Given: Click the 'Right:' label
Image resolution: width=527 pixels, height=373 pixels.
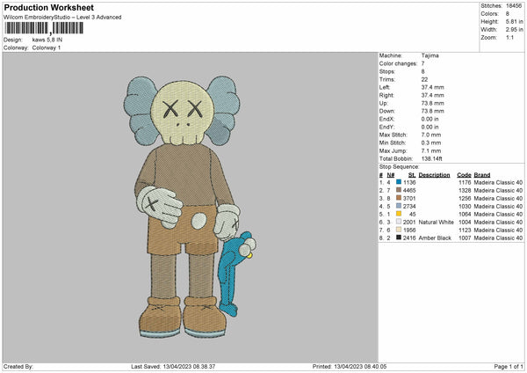Looking at the screenshot, I should point(386,95).
